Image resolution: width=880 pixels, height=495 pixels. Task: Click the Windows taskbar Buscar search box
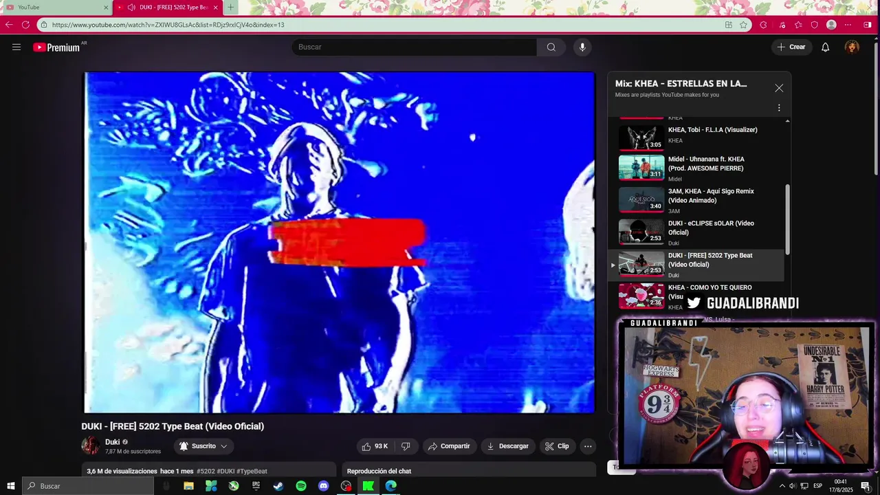[88, 486]
